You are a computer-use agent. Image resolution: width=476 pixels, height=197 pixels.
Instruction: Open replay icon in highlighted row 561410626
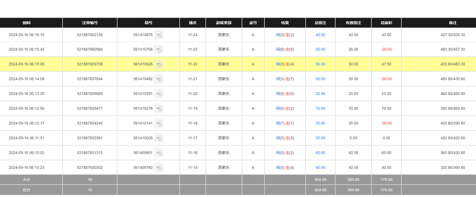click(159, 64)
